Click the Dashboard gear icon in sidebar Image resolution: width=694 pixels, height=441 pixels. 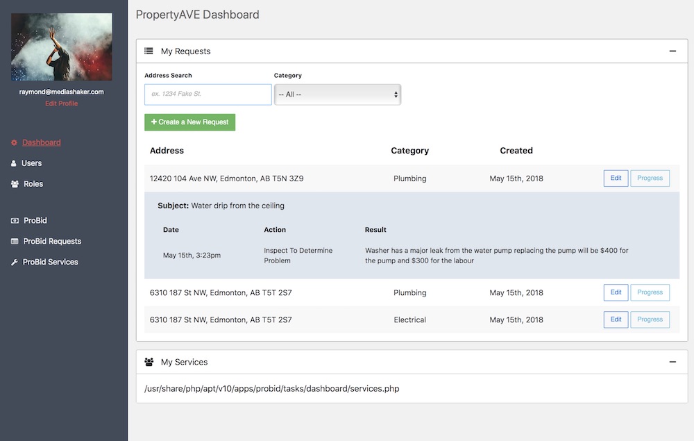coord(14,143)
